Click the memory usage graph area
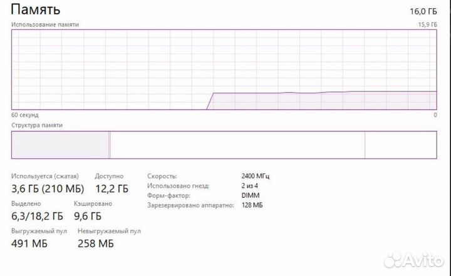 coord(224,69)
